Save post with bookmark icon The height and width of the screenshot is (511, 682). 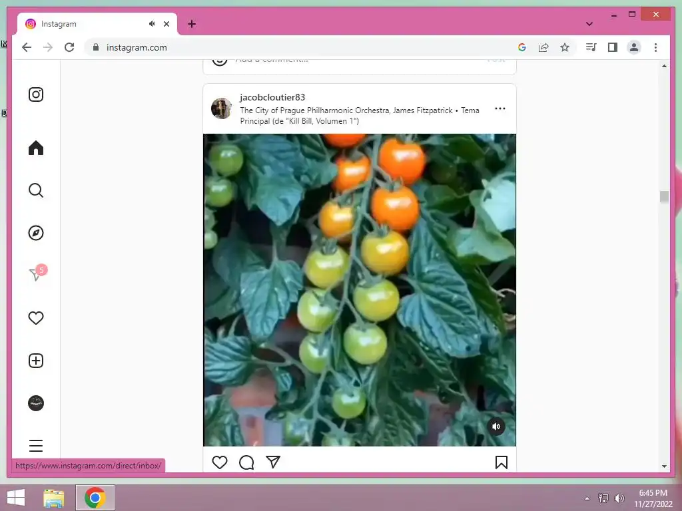[x=501, y=462]
